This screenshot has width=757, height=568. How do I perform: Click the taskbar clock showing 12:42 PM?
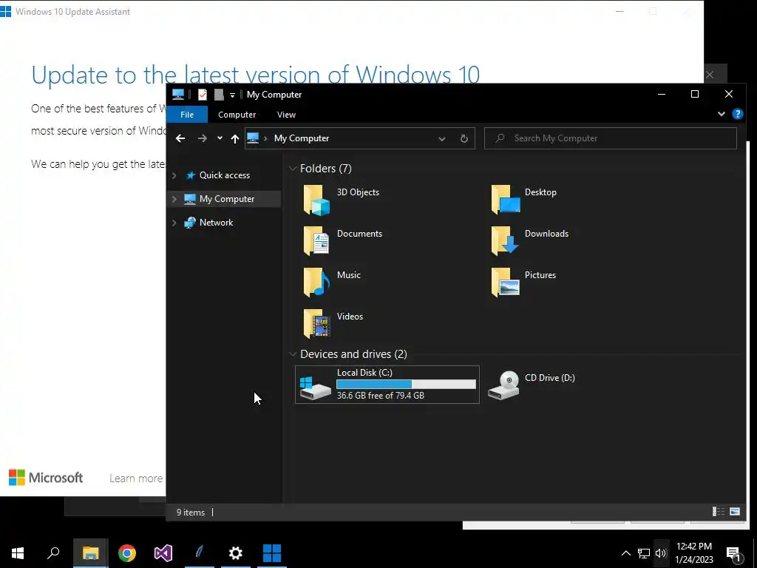point(693,553)
